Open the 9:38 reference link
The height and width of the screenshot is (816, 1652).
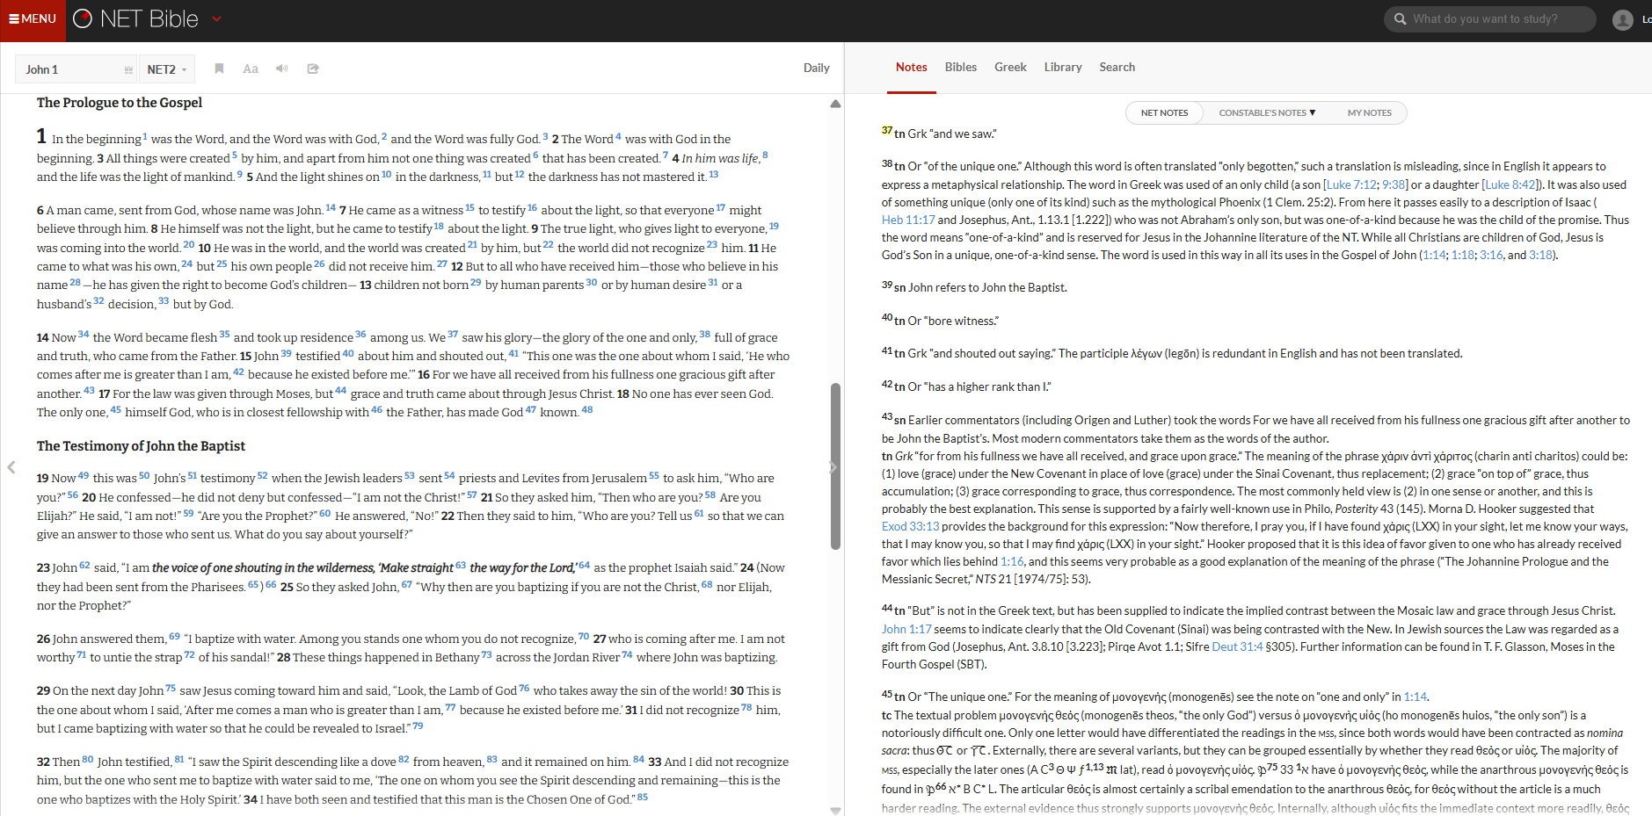[x=1394, y=184]
